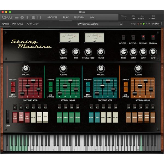Click the Section 1 Attack fader
The height and width of the screenshot is (164, 164).
tap(22, 93)
